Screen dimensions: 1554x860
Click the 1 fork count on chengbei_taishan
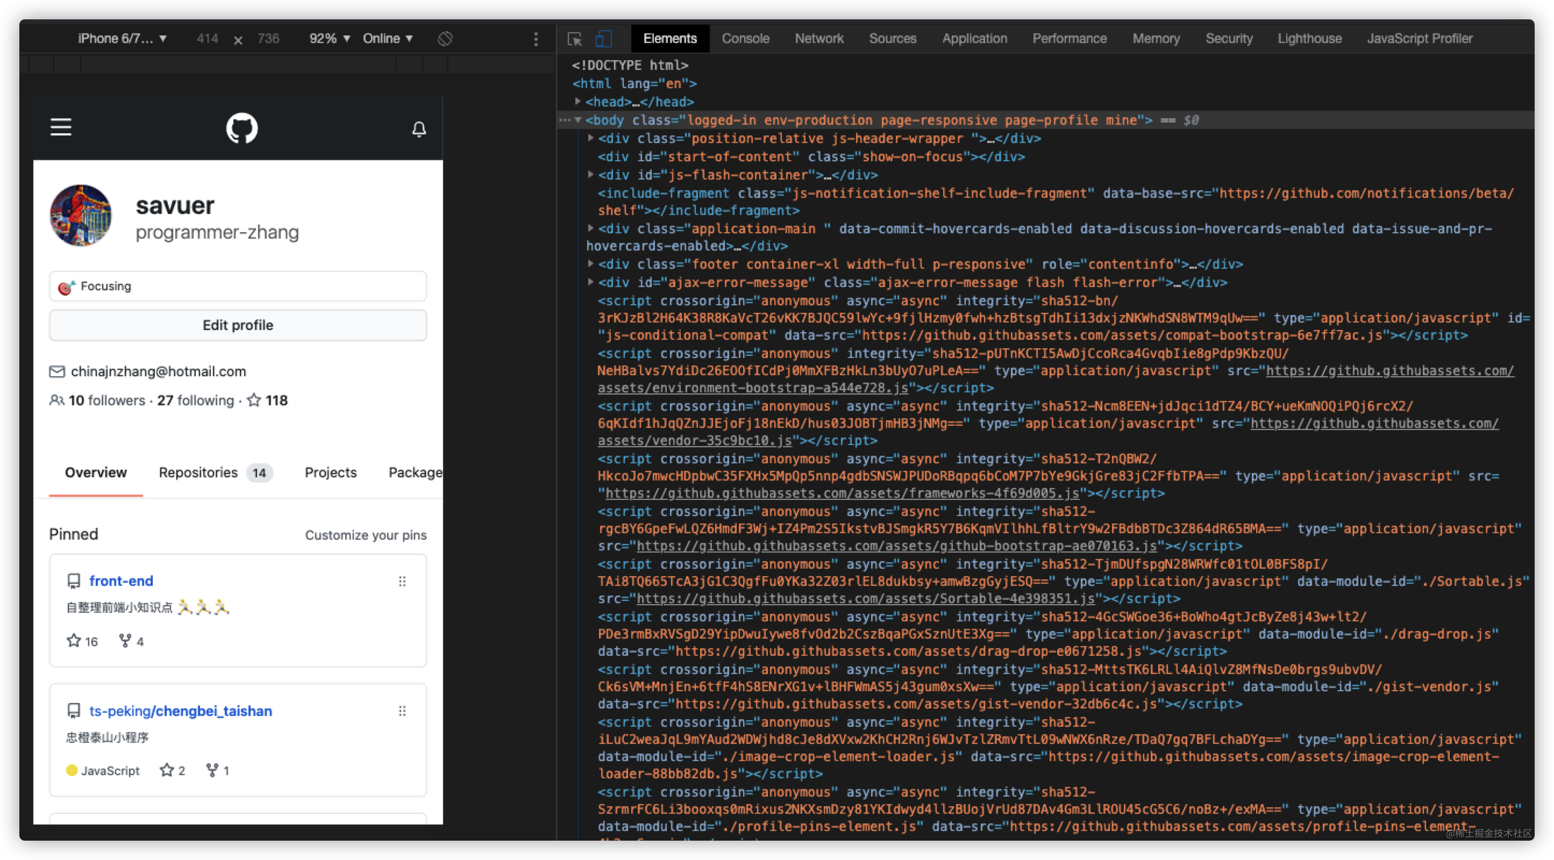click(x=217, y=770)
